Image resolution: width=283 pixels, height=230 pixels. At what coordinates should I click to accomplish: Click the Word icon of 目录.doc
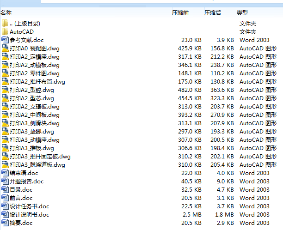(5, 189)
